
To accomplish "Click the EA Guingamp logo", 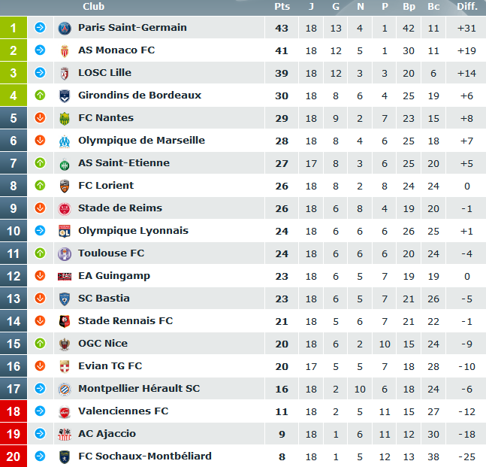I will point(65,276).
